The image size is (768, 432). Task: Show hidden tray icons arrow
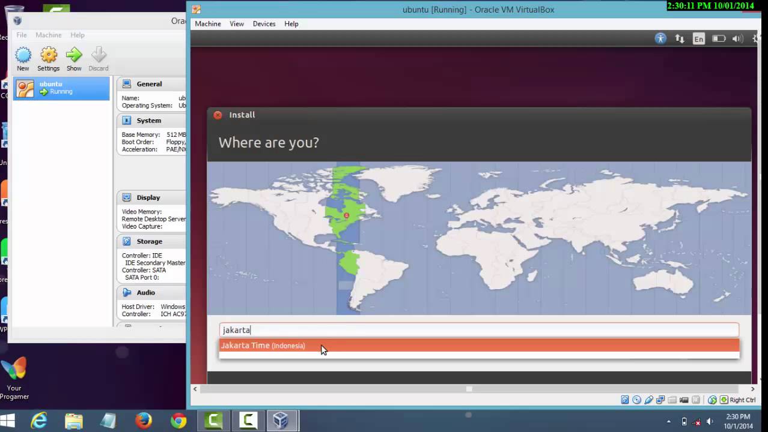pos(669,421)
